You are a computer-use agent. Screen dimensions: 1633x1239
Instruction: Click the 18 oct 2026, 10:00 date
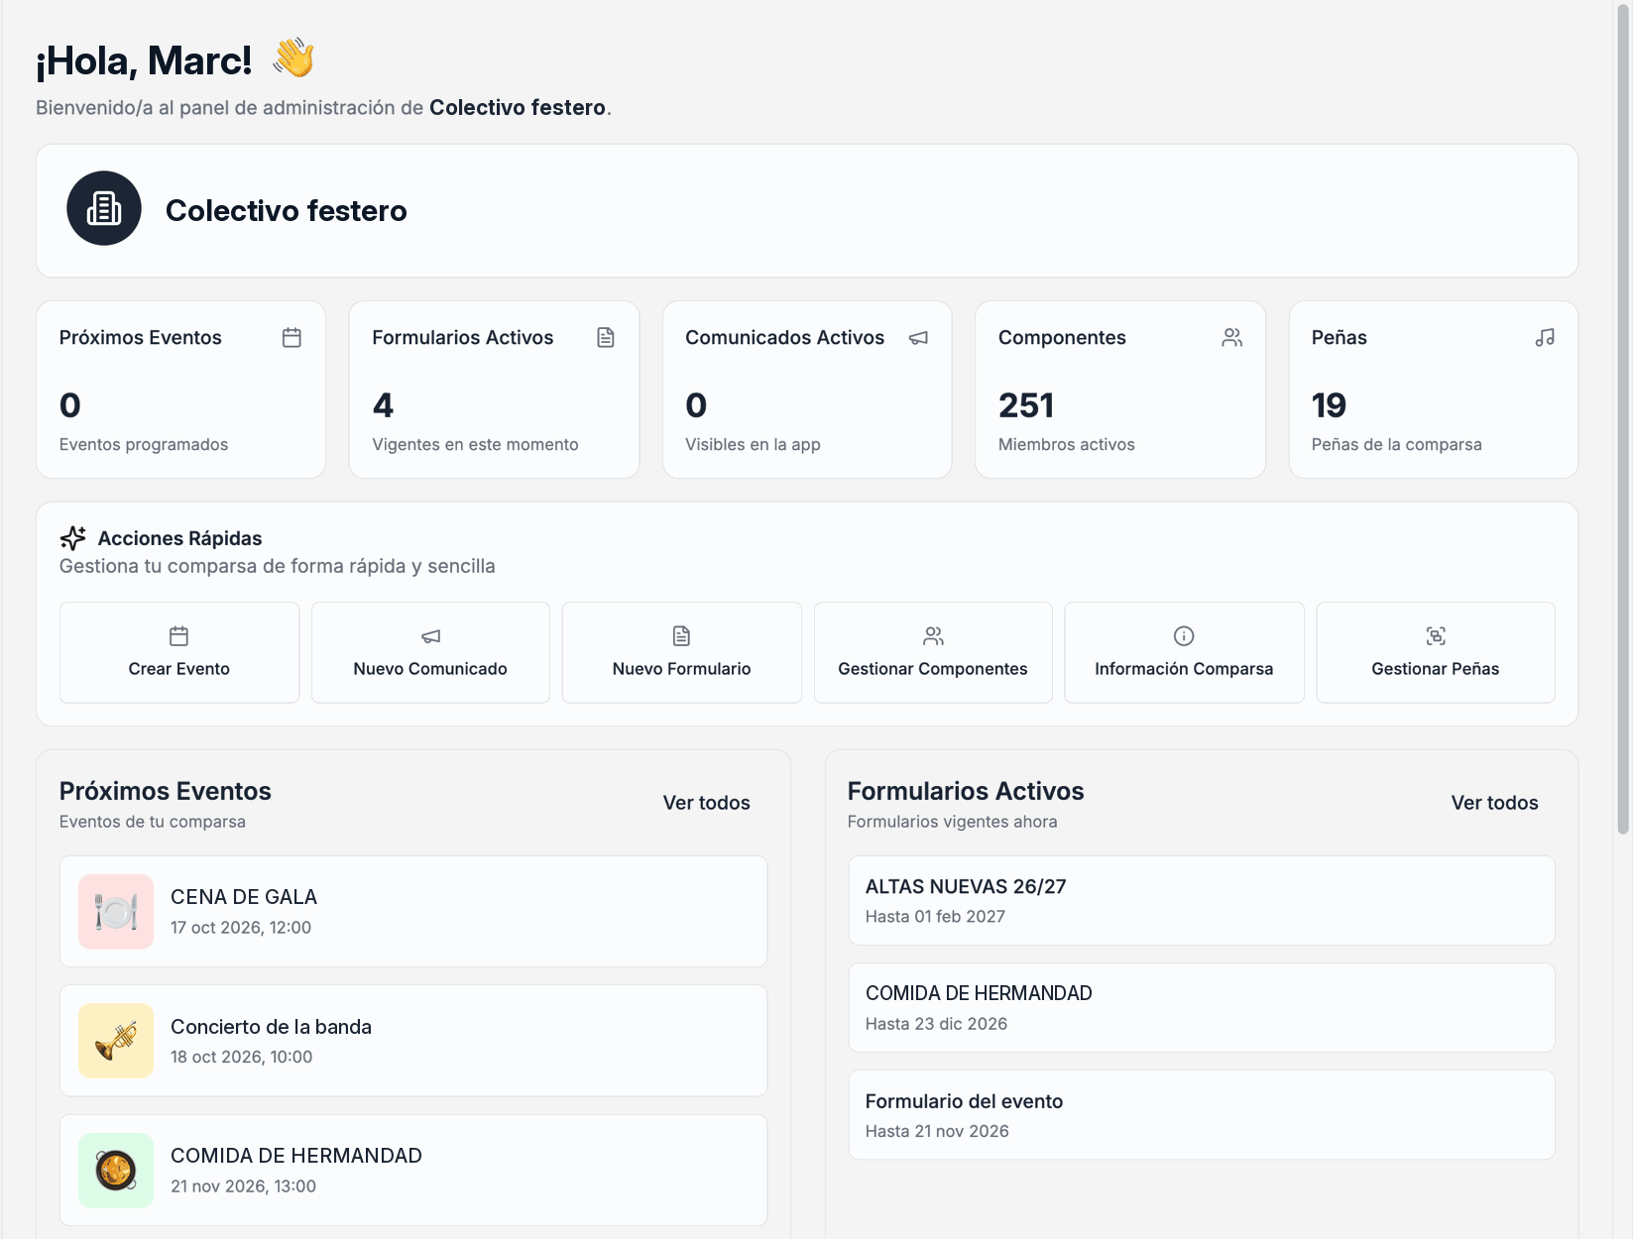tap(241, 1057)
